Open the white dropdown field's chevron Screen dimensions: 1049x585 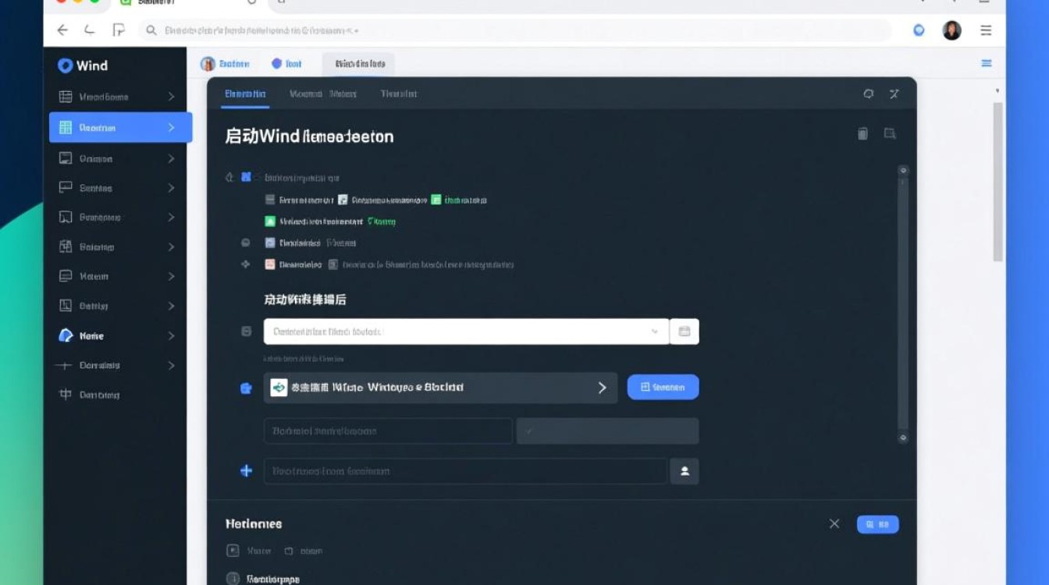(x=654, y=331)
